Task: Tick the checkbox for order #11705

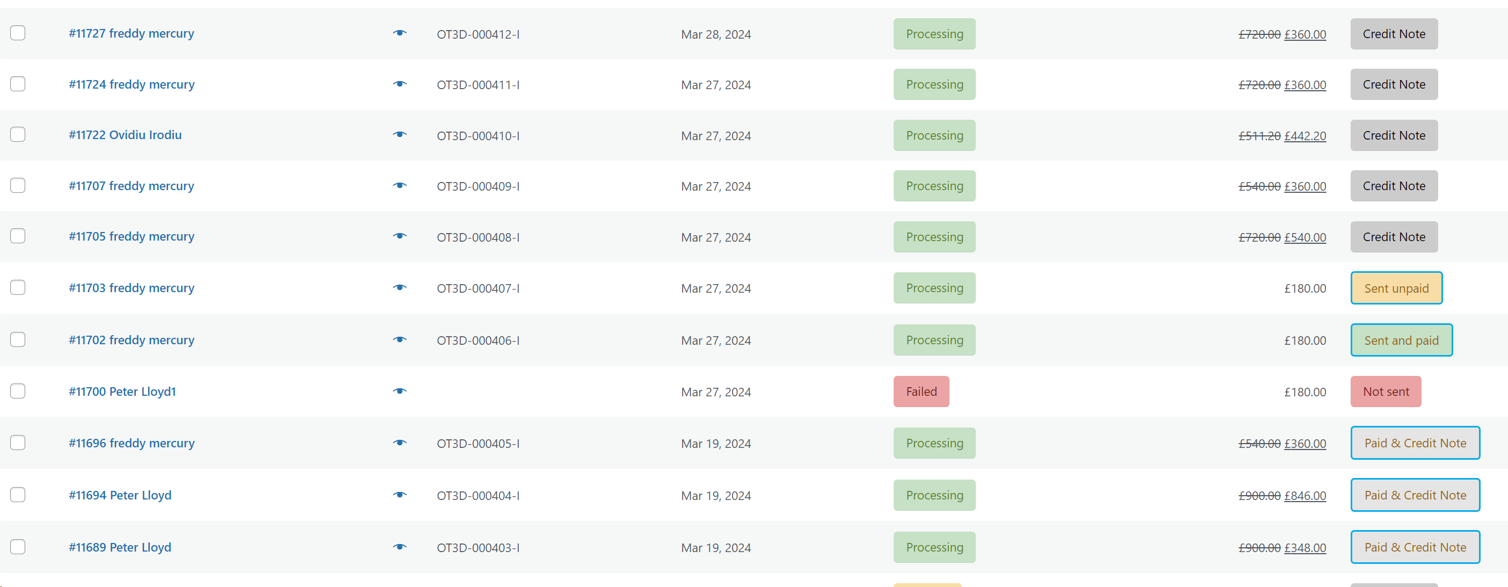Action: 18,236
